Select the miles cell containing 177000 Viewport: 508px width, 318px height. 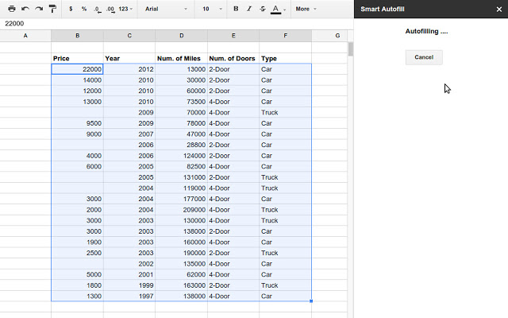[182, 199]
